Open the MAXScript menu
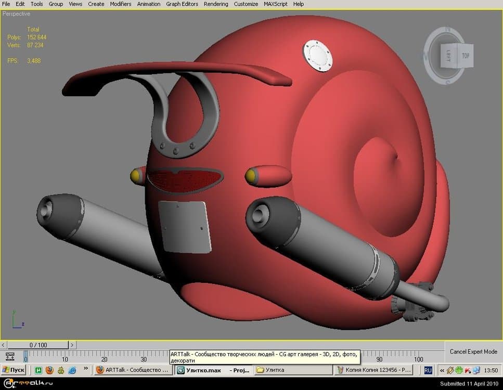 tap(276, 4)
